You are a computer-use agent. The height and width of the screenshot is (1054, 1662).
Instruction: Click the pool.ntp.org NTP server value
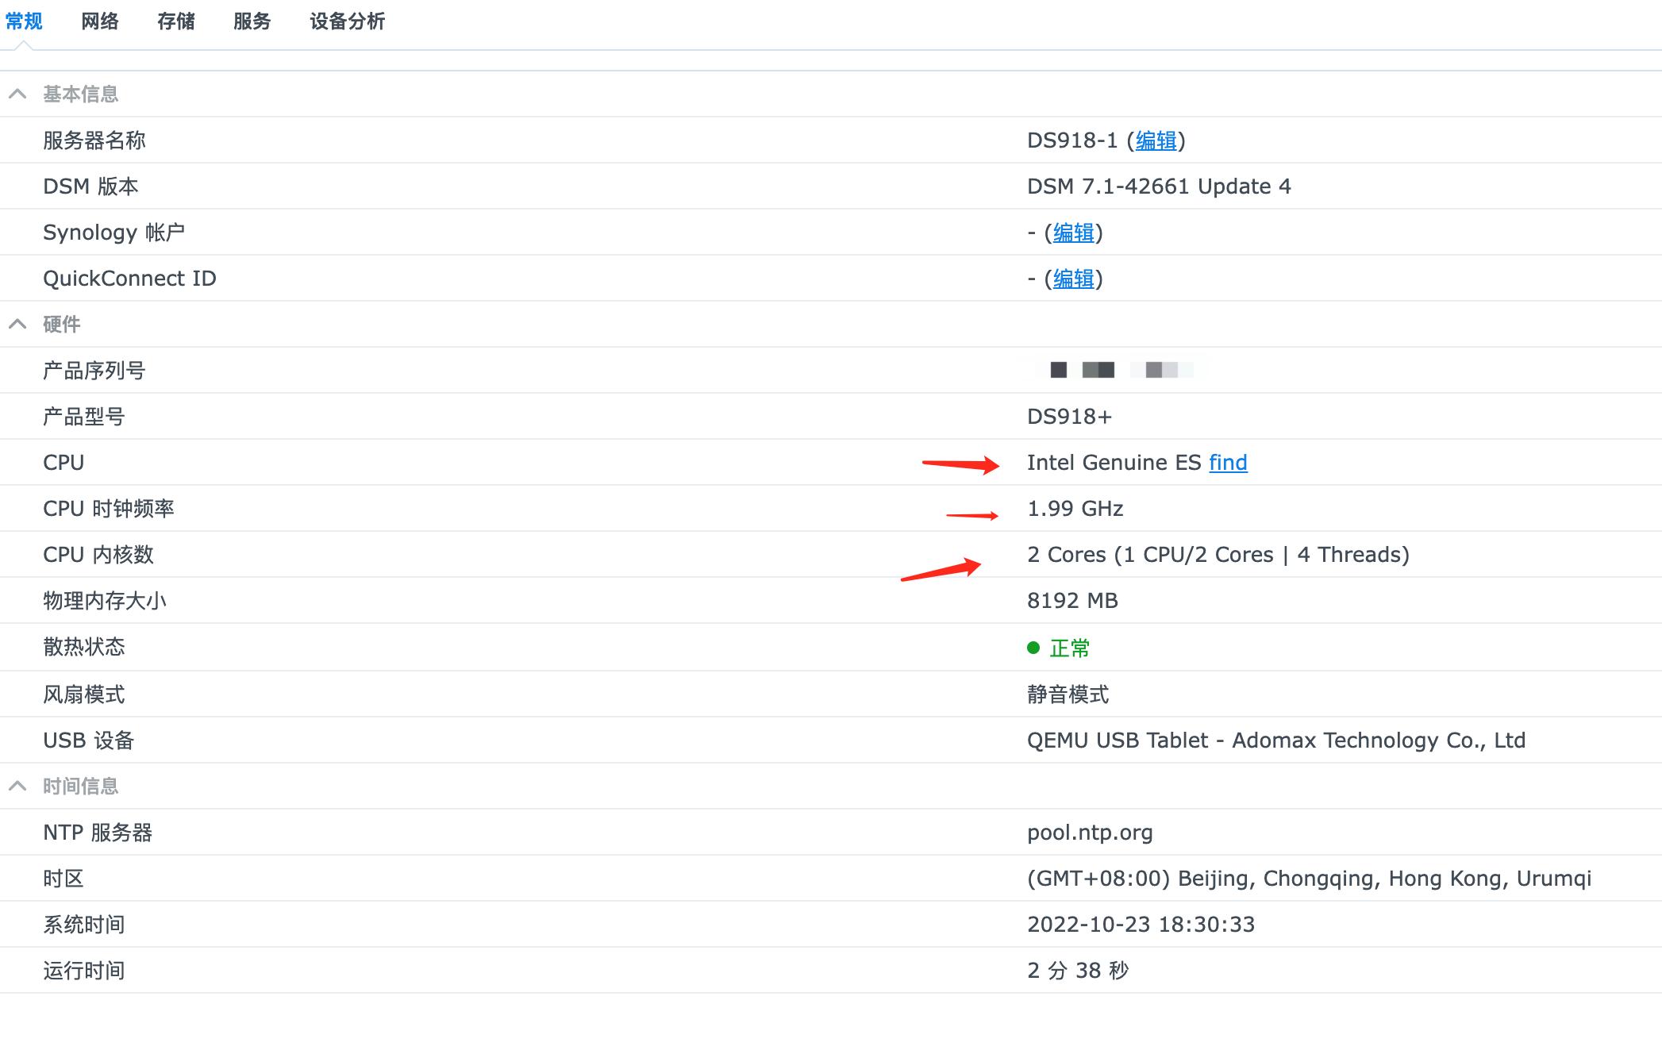point(1091,832)
